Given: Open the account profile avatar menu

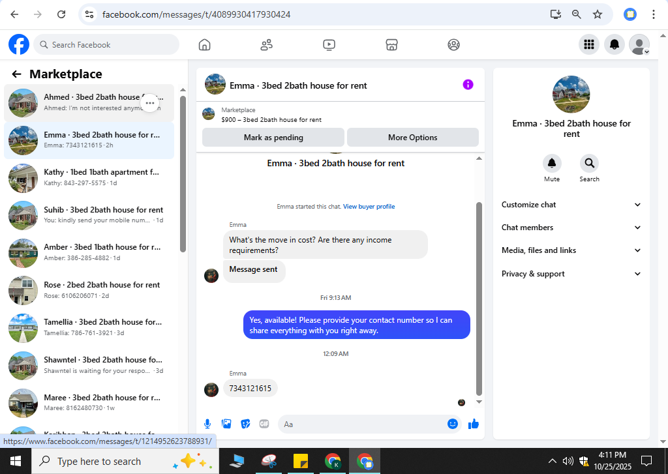Looking at the screenshot, I should (x=639, y=44).
